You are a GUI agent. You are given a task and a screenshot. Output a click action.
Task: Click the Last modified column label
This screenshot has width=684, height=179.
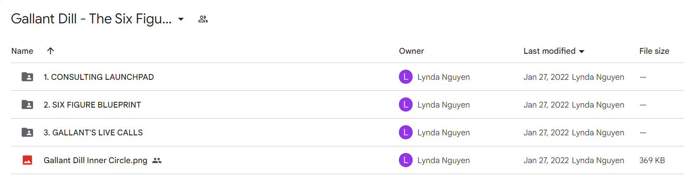pyautogui.click(x=549, y=51)
